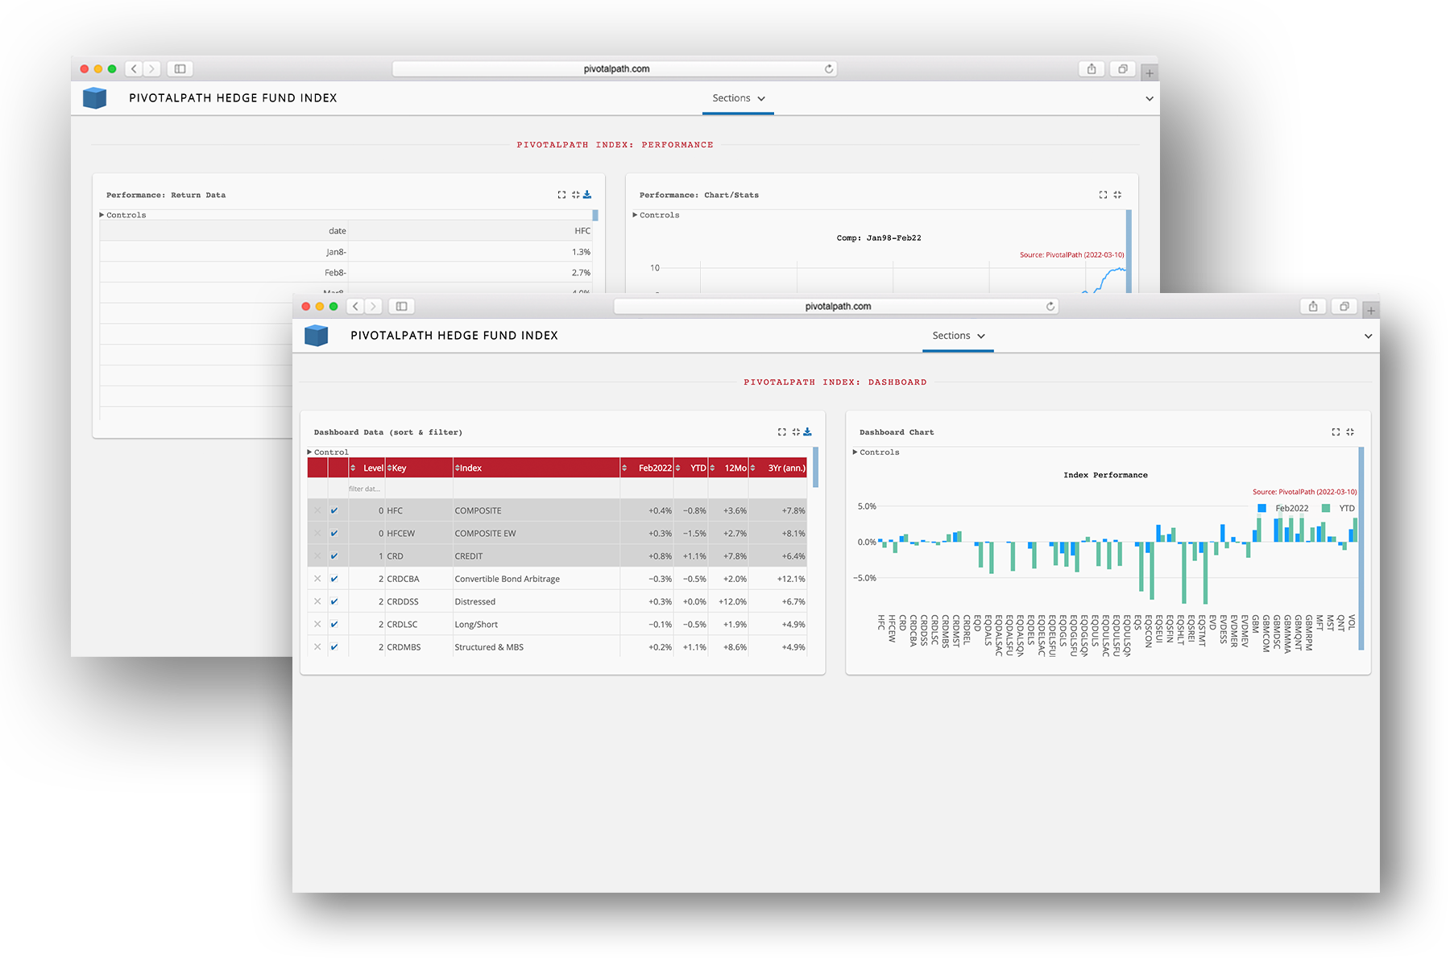Viewport: 1450px width, 966px height.
Task: Click the share icon in front browser window
Action: (1313, 307)
